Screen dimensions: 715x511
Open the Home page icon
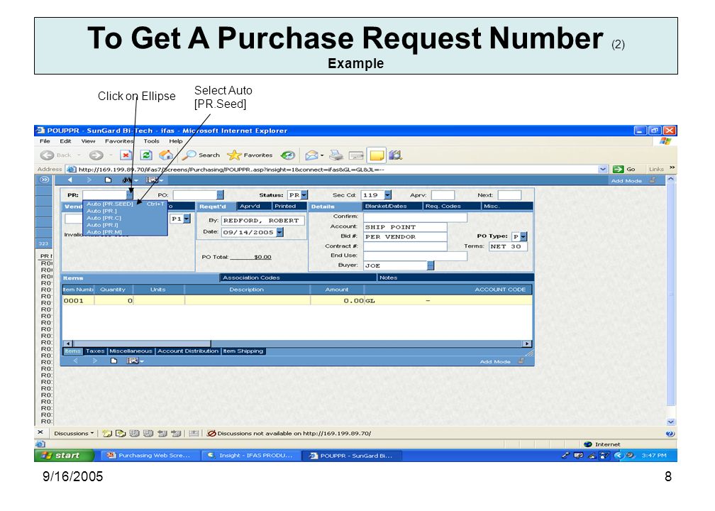pos(166,155)
